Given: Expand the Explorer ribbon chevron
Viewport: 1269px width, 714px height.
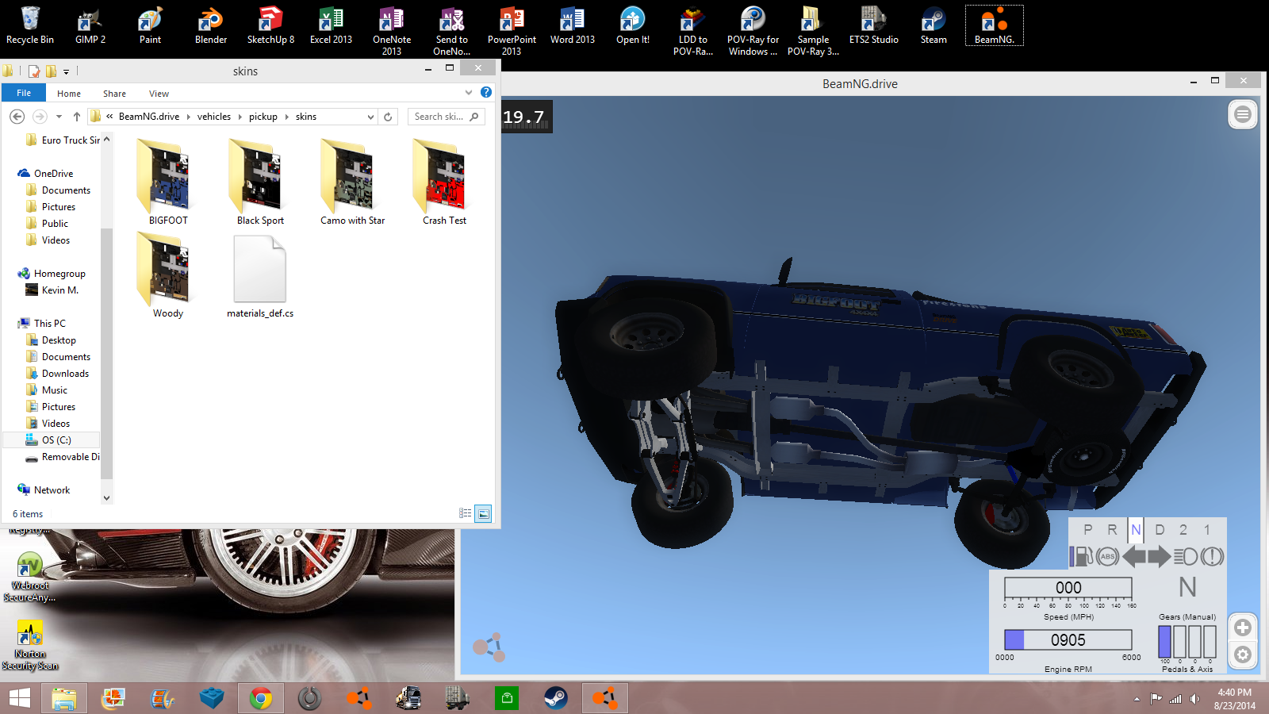Looking at the screenshot, I should (469, 93).
